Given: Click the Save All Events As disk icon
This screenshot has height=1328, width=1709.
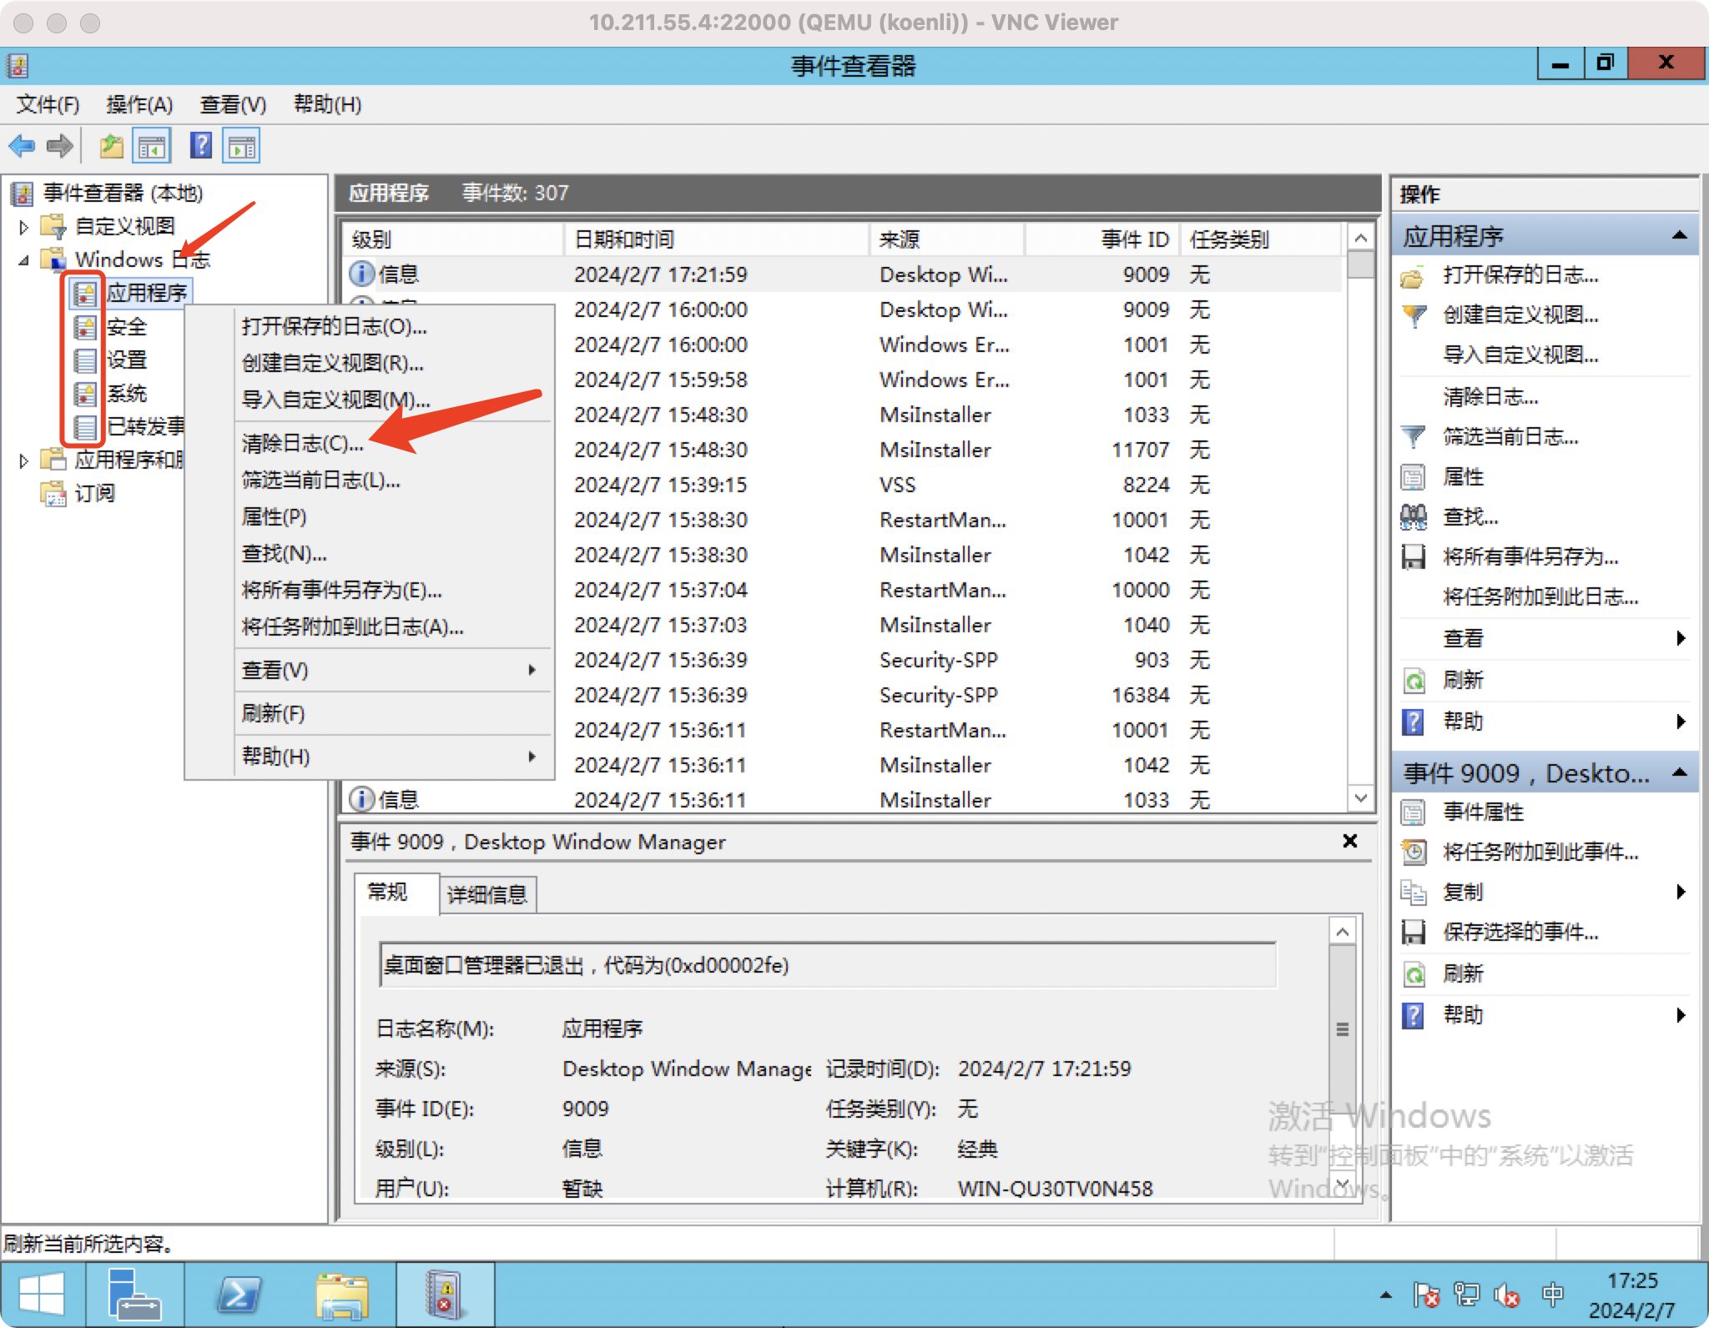Looking at the screenshot, I should pyautogui.click(x=1413, y=556).
